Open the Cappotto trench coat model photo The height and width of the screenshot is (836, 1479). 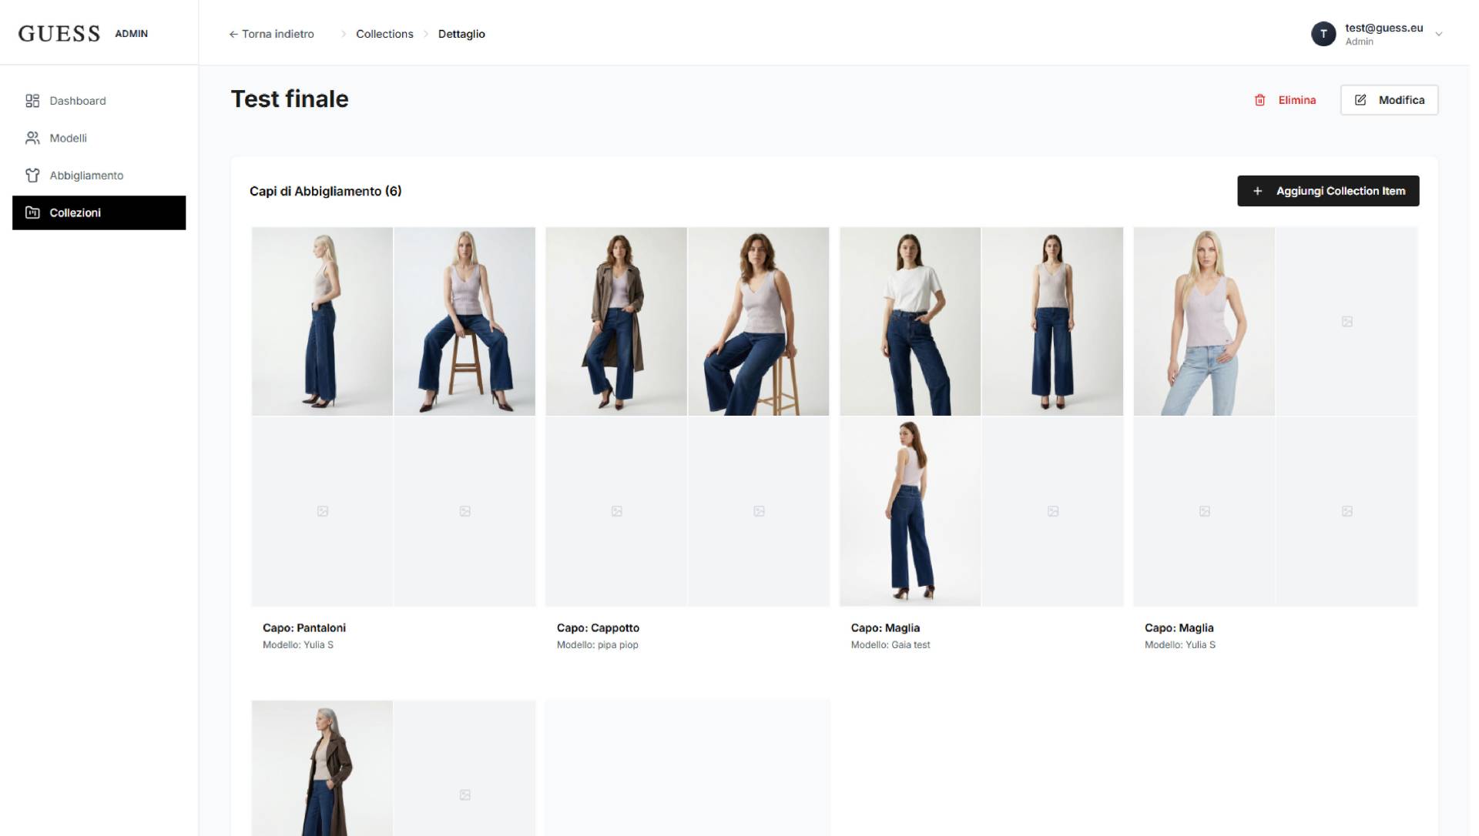pos(615,321)
